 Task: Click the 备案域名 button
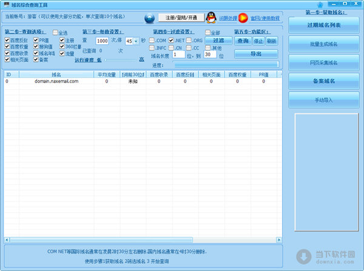[324, 81]
